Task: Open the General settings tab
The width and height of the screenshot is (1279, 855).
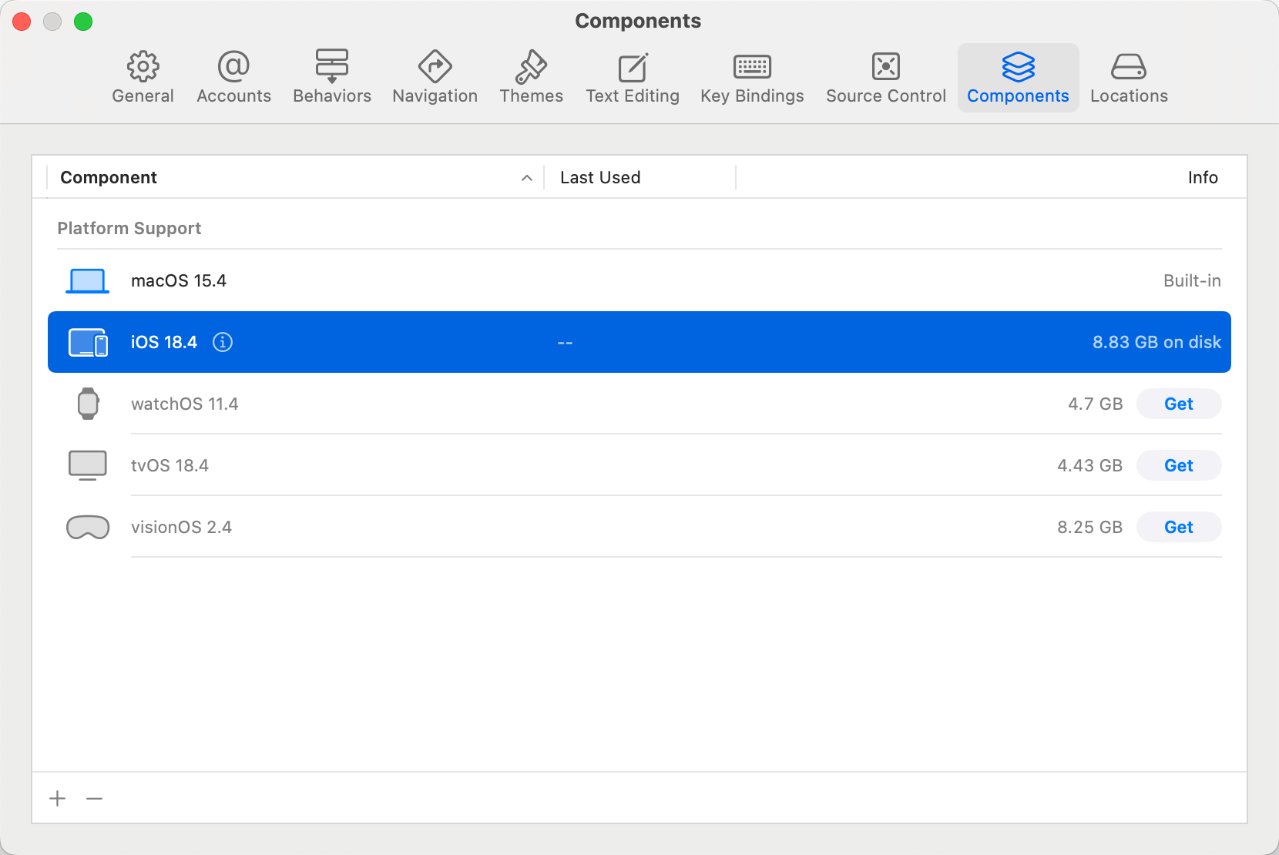Action: (x=143, y=78)
